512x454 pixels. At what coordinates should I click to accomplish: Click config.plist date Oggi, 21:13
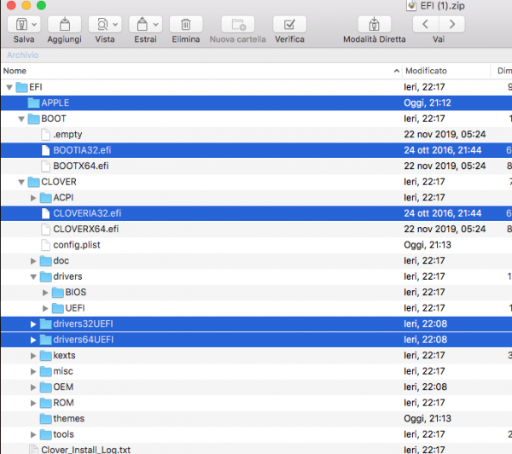(x=428, y=245)
